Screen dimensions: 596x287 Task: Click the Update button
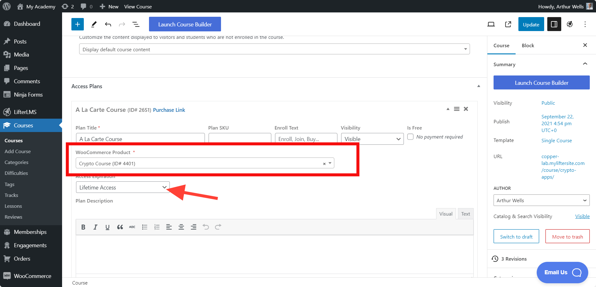click(x=531, y=24)
